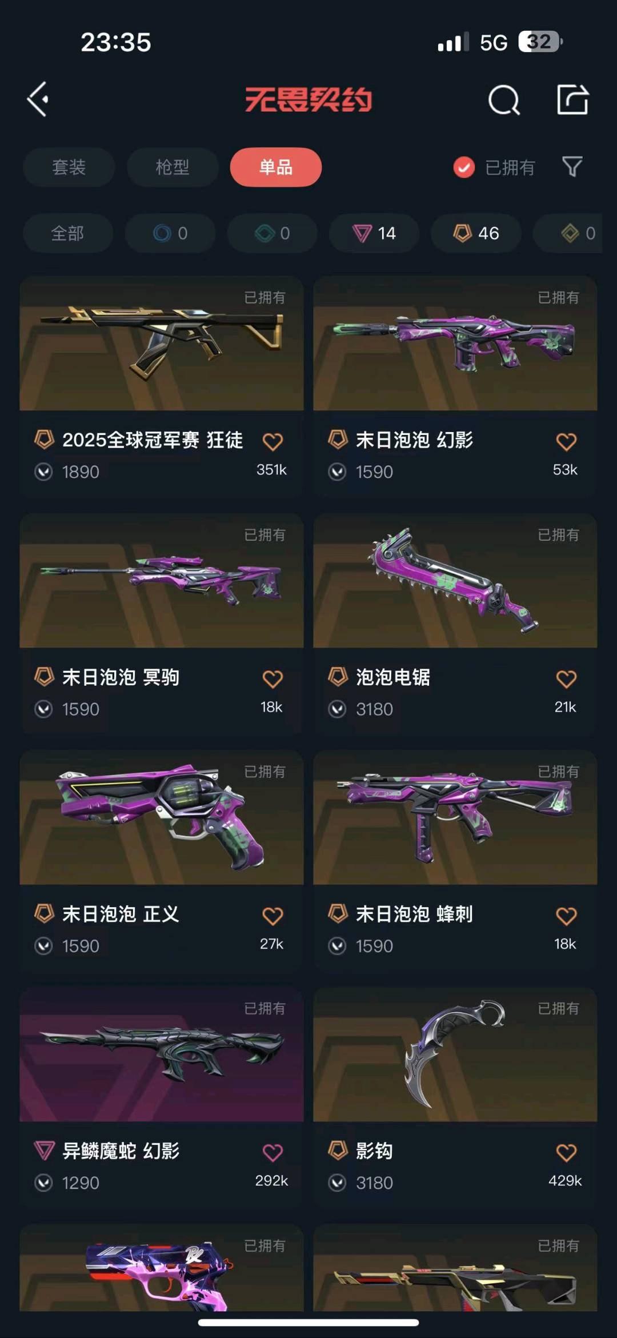Screen dimensions: 617x1338
Task: Like the 2025全球冠军赛 狂徒 skin heart
Action: [x=273, y=441]
